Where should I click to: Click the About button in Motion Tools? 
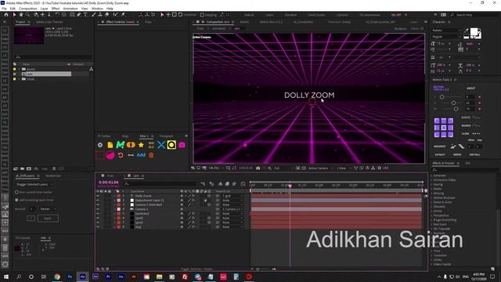coord(470,89)
